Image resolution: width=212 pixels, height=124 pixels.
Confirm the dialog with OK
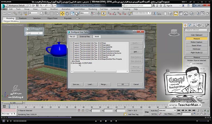pyautogui.click(x=123, y=84)
